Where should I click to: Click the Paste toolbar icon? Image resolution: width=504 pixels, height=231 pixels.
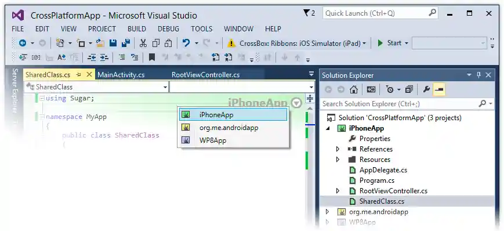click(168, 43)
